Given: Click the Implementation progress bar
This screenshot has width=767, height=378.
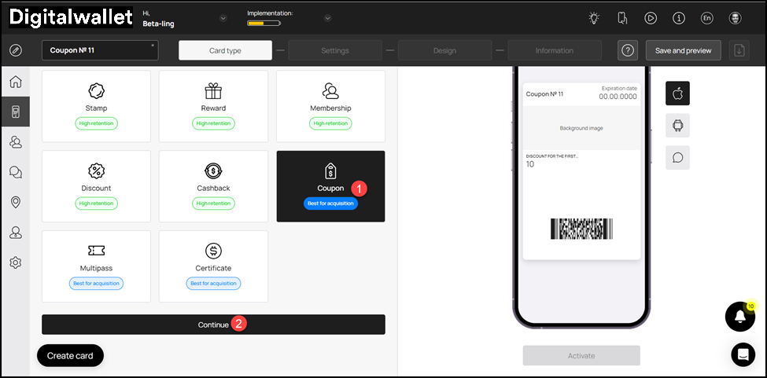Looking at the screenshot, I should tap(264, 23).
